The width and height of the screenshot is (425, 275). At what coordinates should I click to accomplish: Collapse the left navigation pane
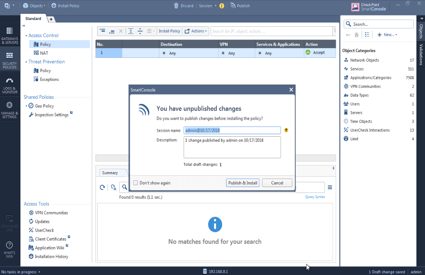24,26
